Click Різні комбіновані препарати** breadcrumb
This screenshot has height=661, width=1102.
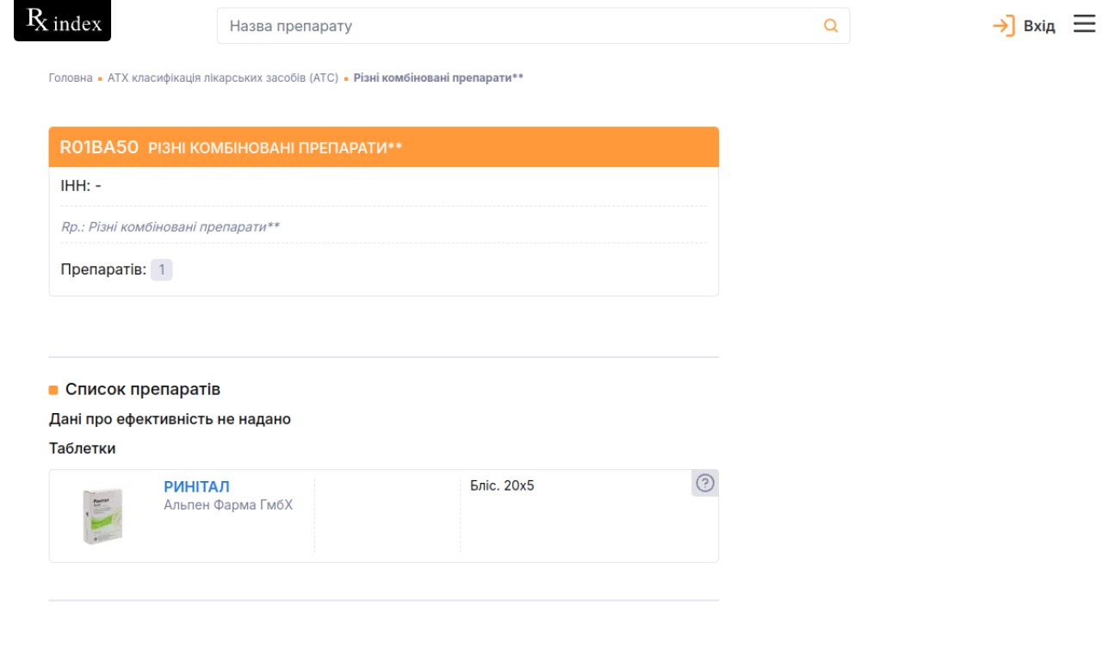pyautogui.click(x=438, y=77)
